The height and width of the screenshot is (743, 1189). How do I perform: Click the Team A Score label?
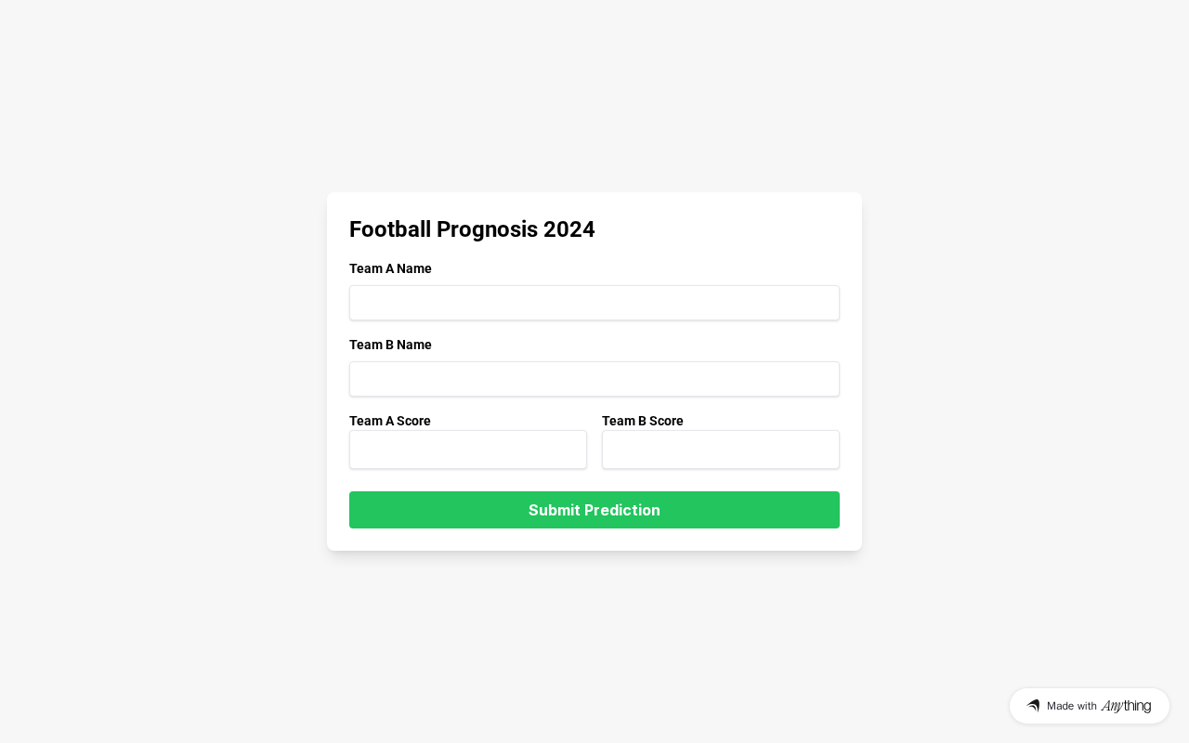tap(390, 421)
